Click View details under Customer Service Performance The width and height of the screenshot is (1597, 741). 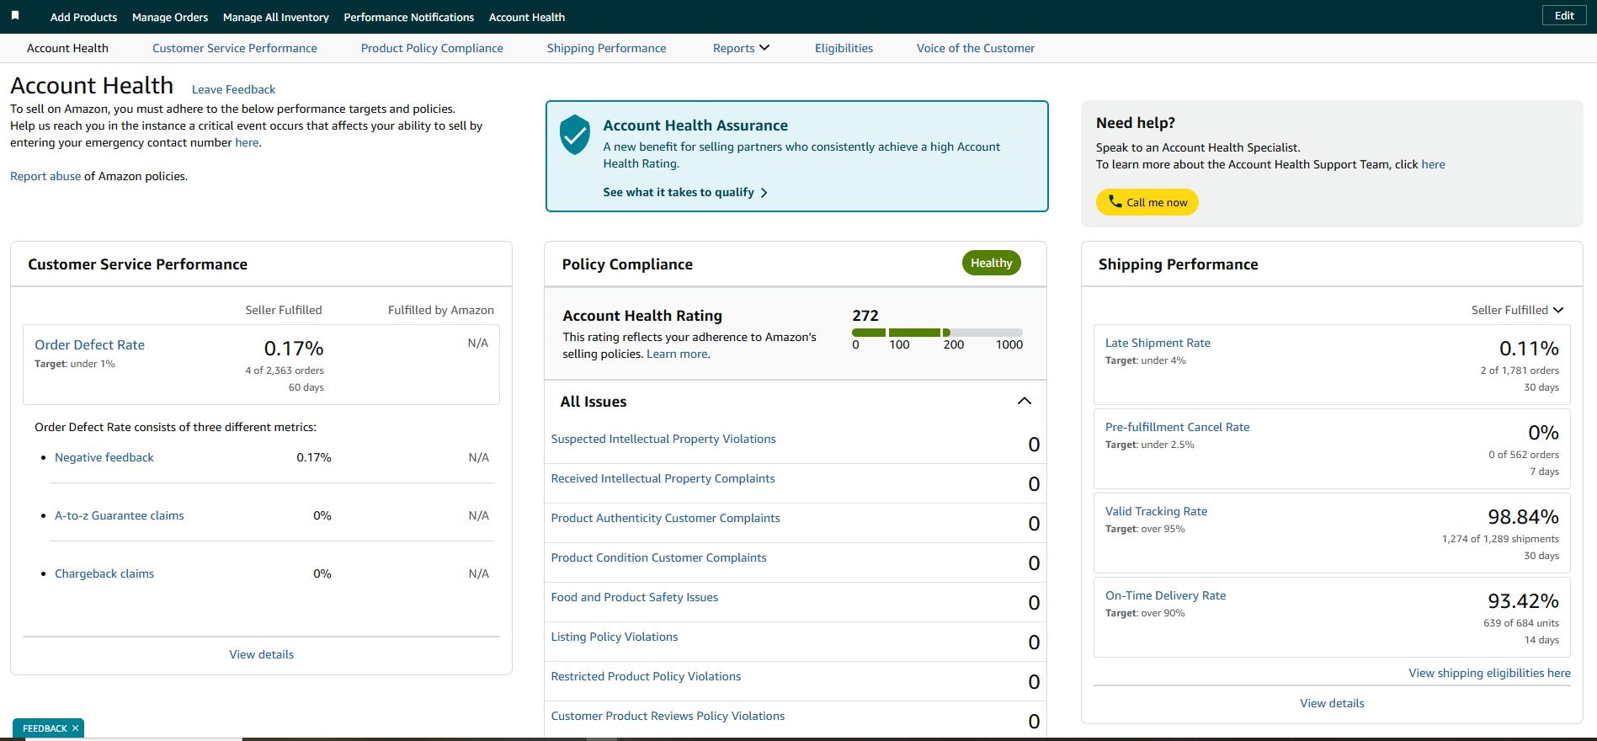pos(261,654)
